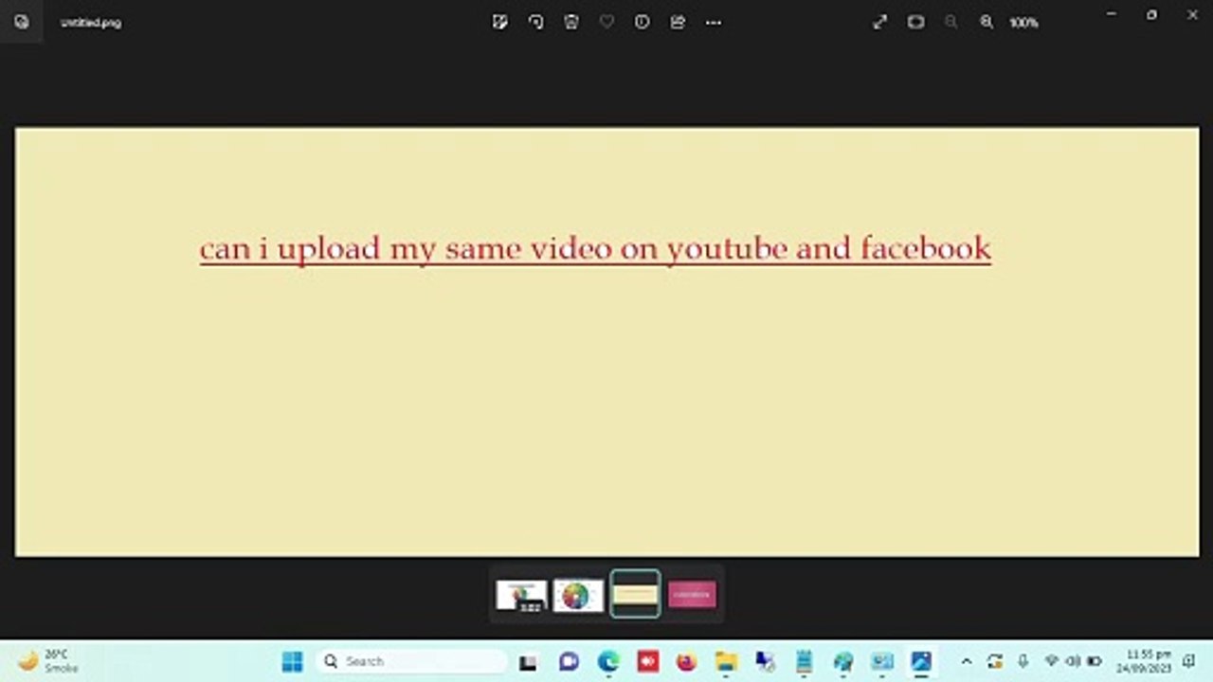Screen dimensions: 1213x682
Task: Click the volume speaker icon
Action: tap(1073, 661)
